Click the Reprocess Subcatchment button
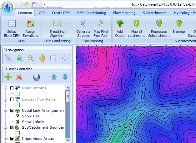The height and width of the screenshot is (143, 196). (x=158, y=27)
